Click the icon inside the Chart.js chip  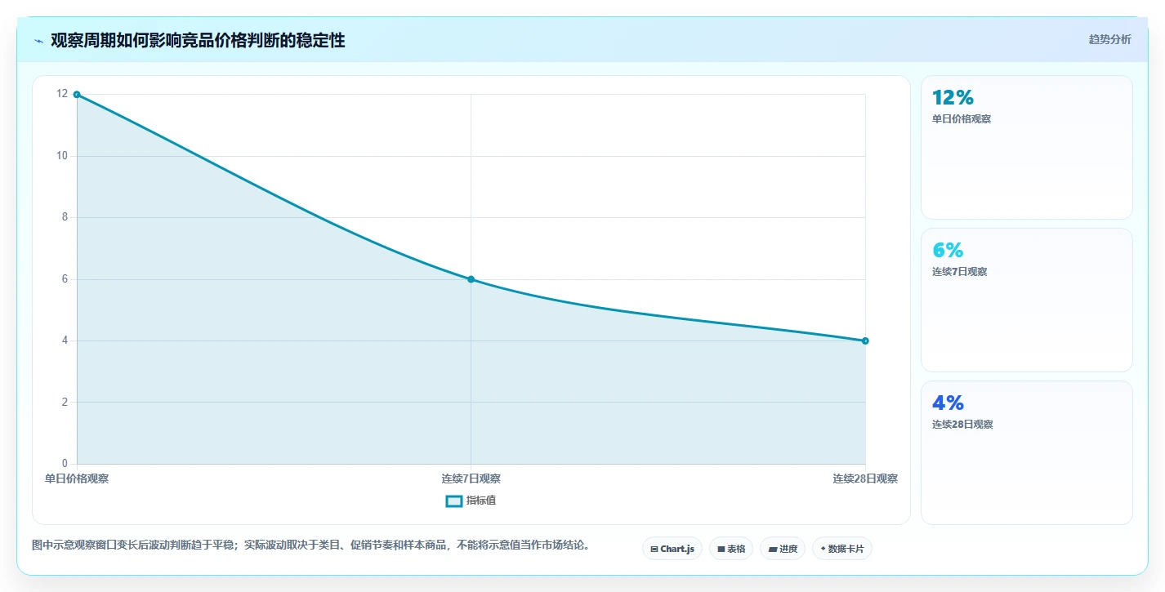click(x=654, y=550)
